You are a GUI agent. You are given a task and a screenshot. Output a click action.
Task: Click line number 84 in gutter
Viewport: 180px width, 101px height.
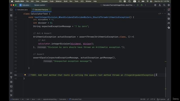click(x=16, y=75)
